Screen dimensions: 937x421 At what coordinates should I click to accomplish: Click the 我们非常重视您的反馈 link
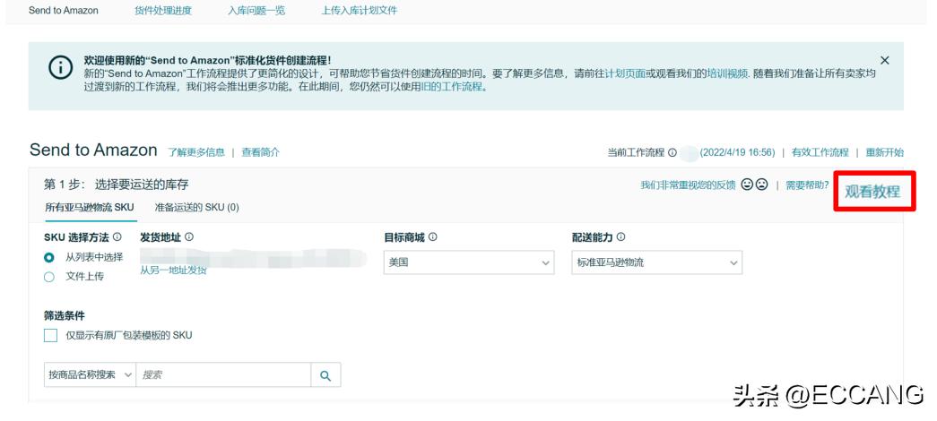tap(689, 185)
